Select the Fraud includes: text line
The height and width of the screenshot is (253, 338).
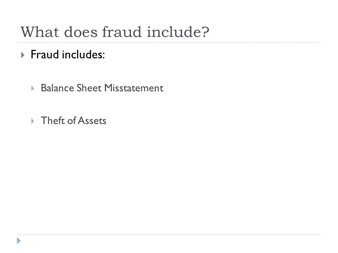tap(68, 54)
